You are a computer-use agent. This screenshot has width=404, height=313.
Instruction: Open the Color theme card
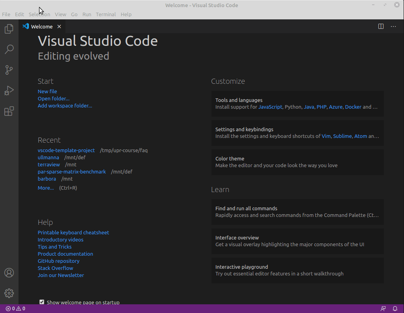[297, 162]
